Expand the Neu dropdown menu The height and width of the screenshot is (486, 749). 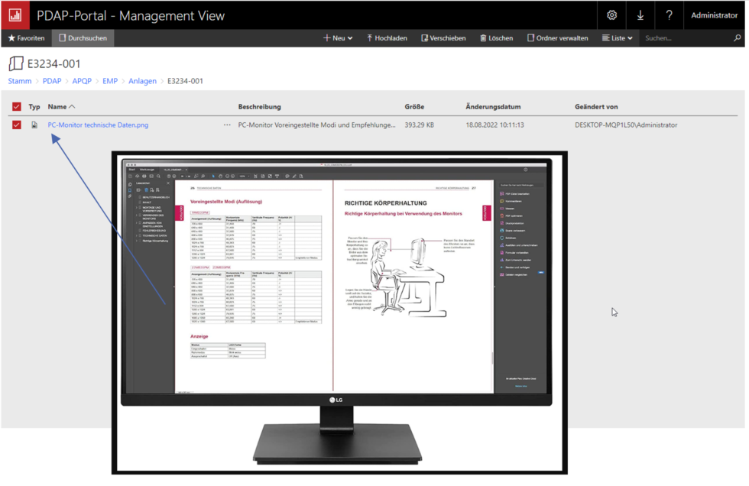tap(339, 37)
